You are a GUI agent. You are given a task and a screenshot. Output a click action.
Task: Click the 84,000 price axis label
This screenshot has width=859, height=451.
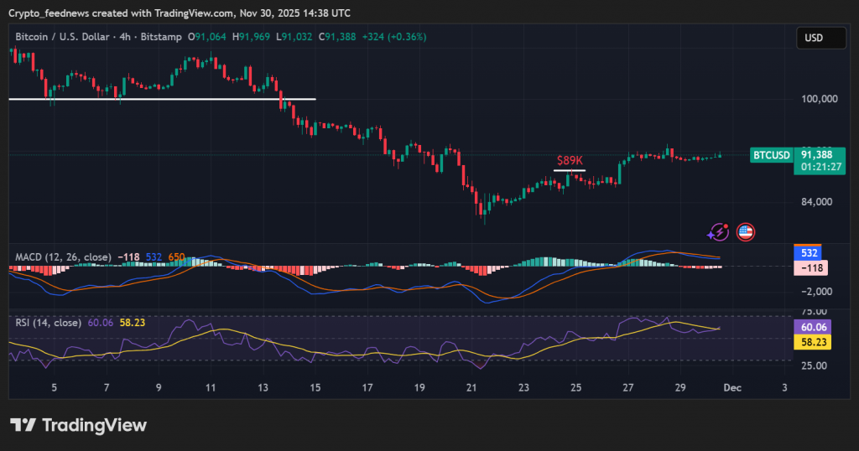(820, 201)
